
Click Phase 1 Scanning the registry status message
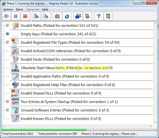click(x=109, y=134)
